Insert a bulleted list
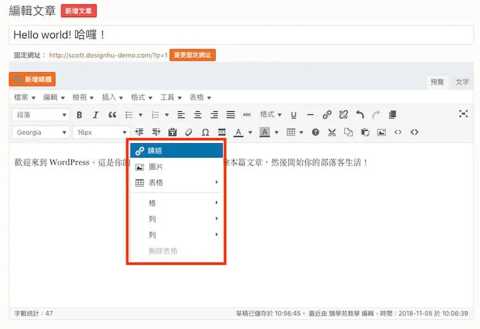Viewport: 480px width, 329px height. click(129, 115)
